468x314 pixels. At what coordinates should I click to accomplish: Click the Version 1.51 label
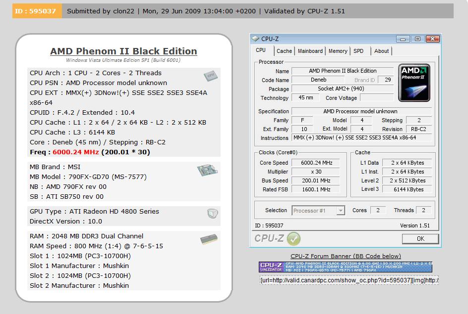click(414, 225)
